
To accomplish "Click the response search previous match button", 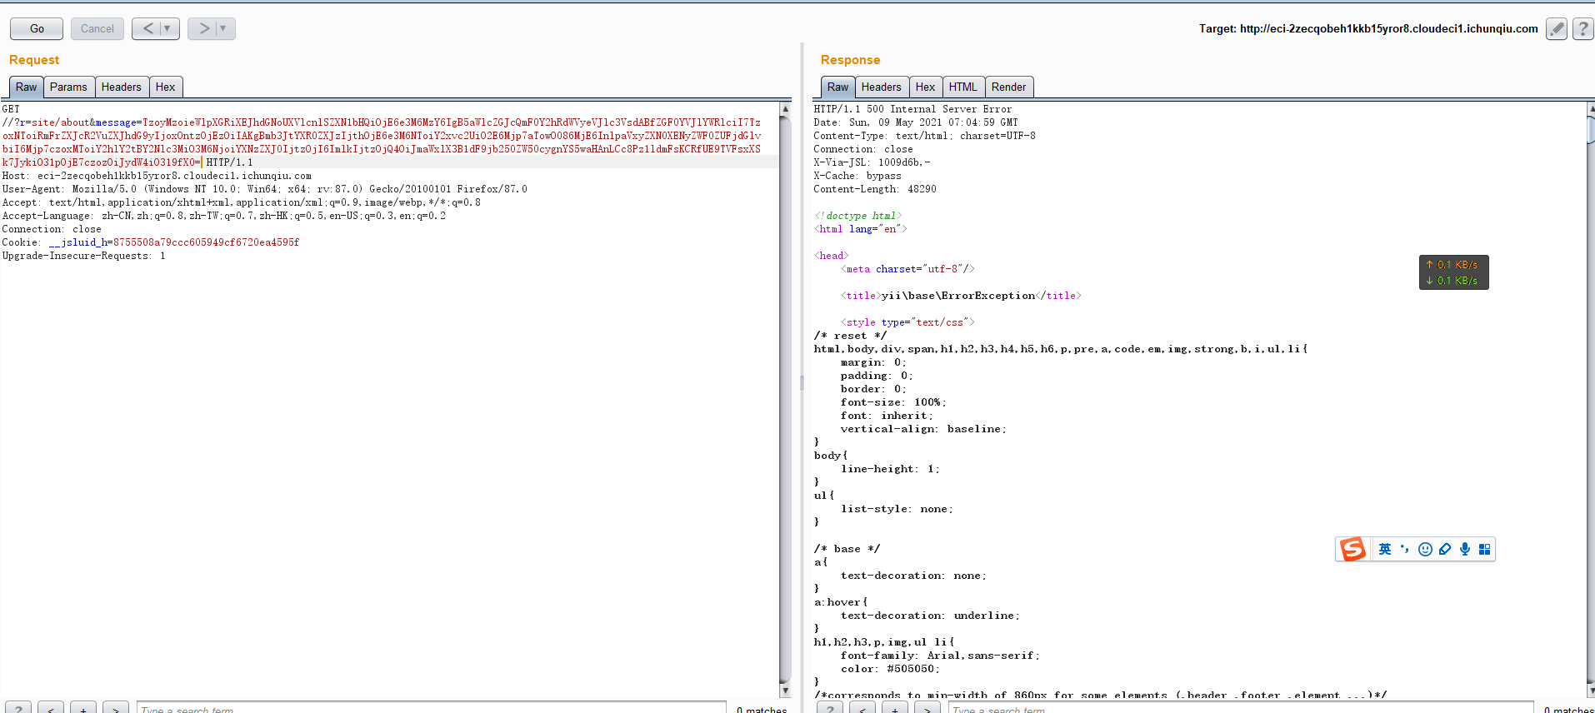I will (862, 709).
